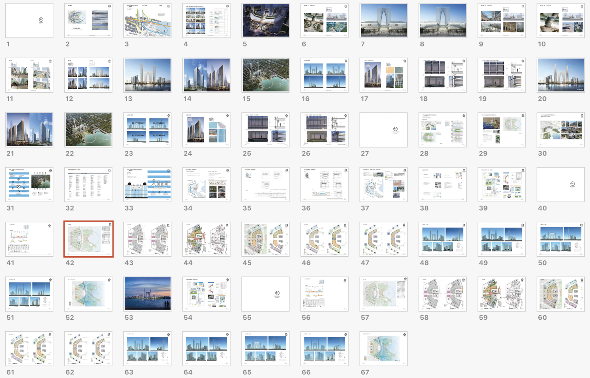Select page thumbnail 17

383,75
